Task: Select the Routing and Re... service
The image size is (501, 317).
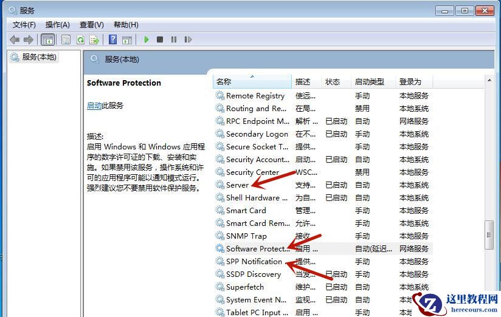Action: click(256, 109)
